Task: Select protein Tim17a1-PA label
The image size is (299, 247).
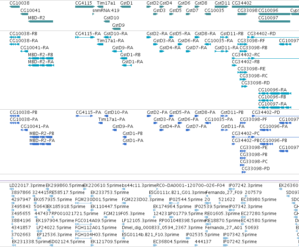Action: click(111, 119)
